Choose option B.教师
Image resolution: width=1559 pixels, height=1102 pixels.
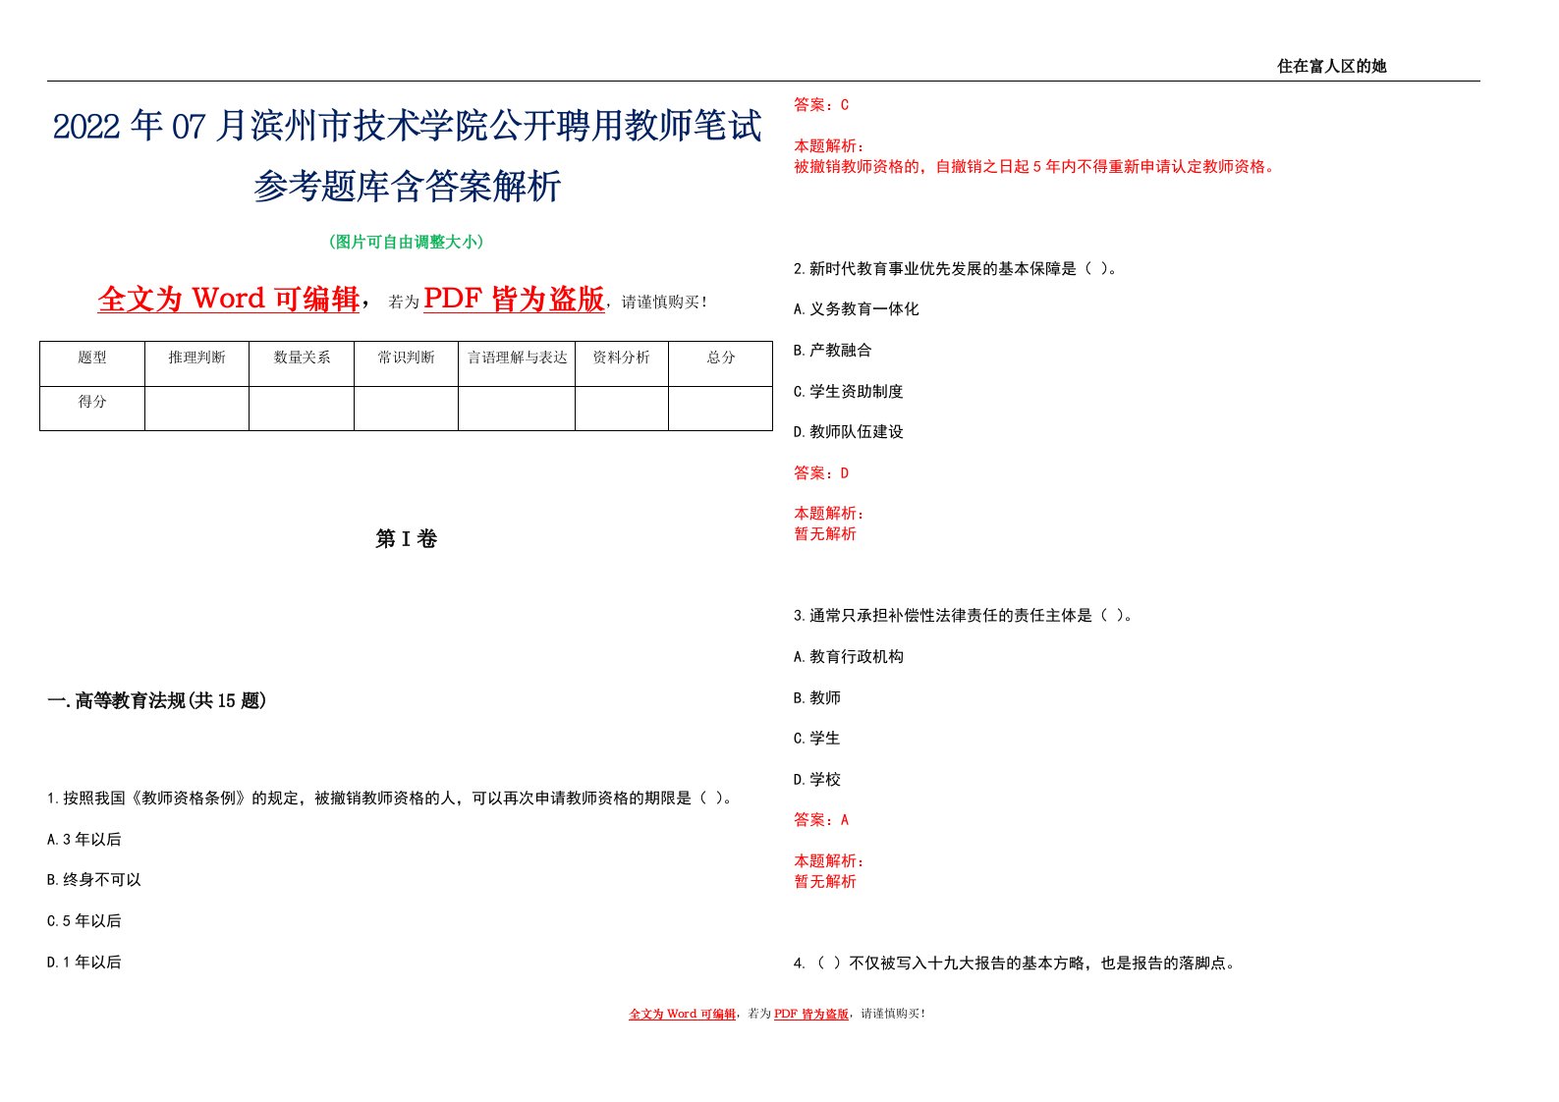817,697
